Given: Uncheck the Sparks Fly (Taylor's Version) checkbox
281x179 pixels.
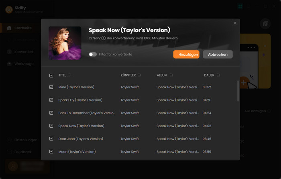Looking at the screenshot, I should pyautogui.click(x=51, y=100).
